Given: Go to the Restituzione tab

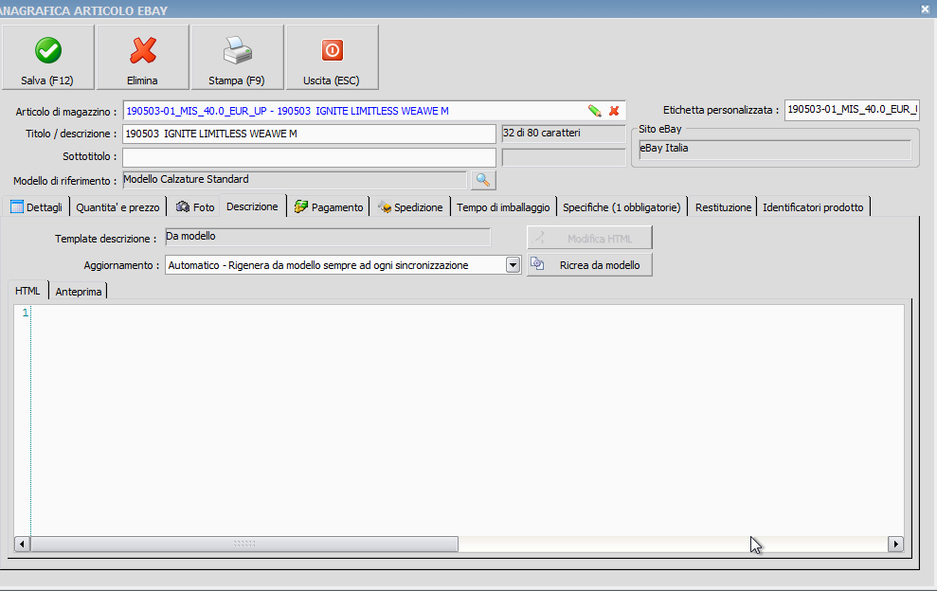Looking at the screenshot, I should click(723, 207).
